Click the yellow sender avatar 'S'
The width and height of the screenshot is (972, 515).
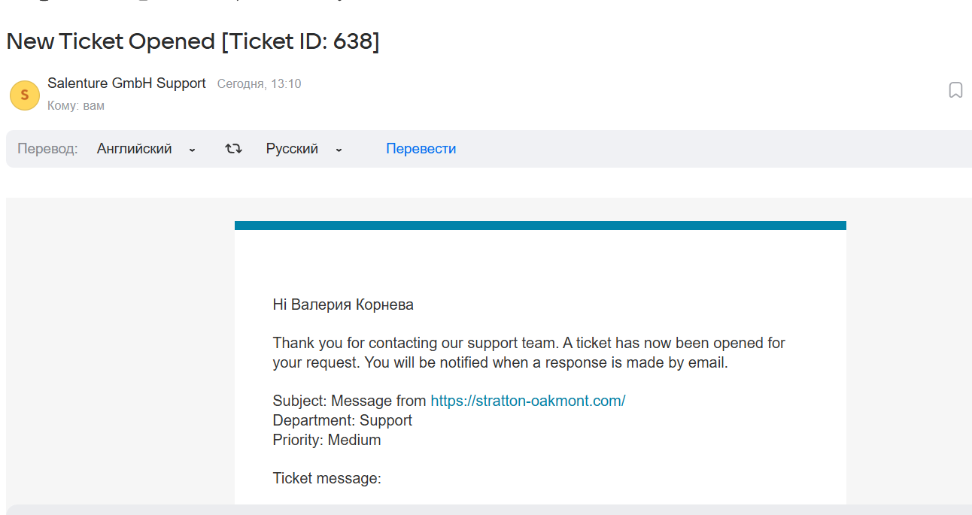click(24, 95)
